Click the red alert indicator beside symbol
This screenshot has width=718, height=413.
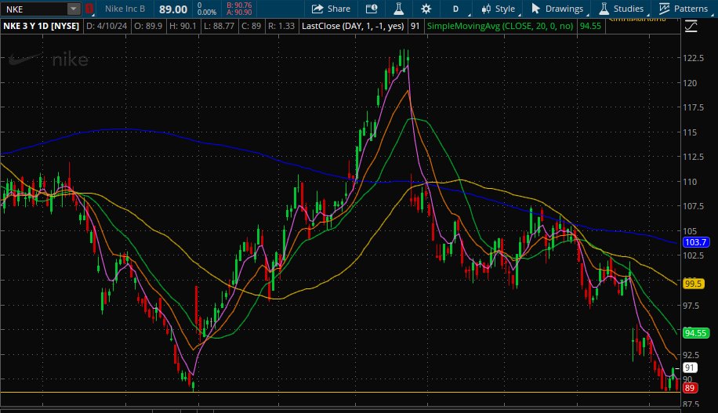[89, 9]
